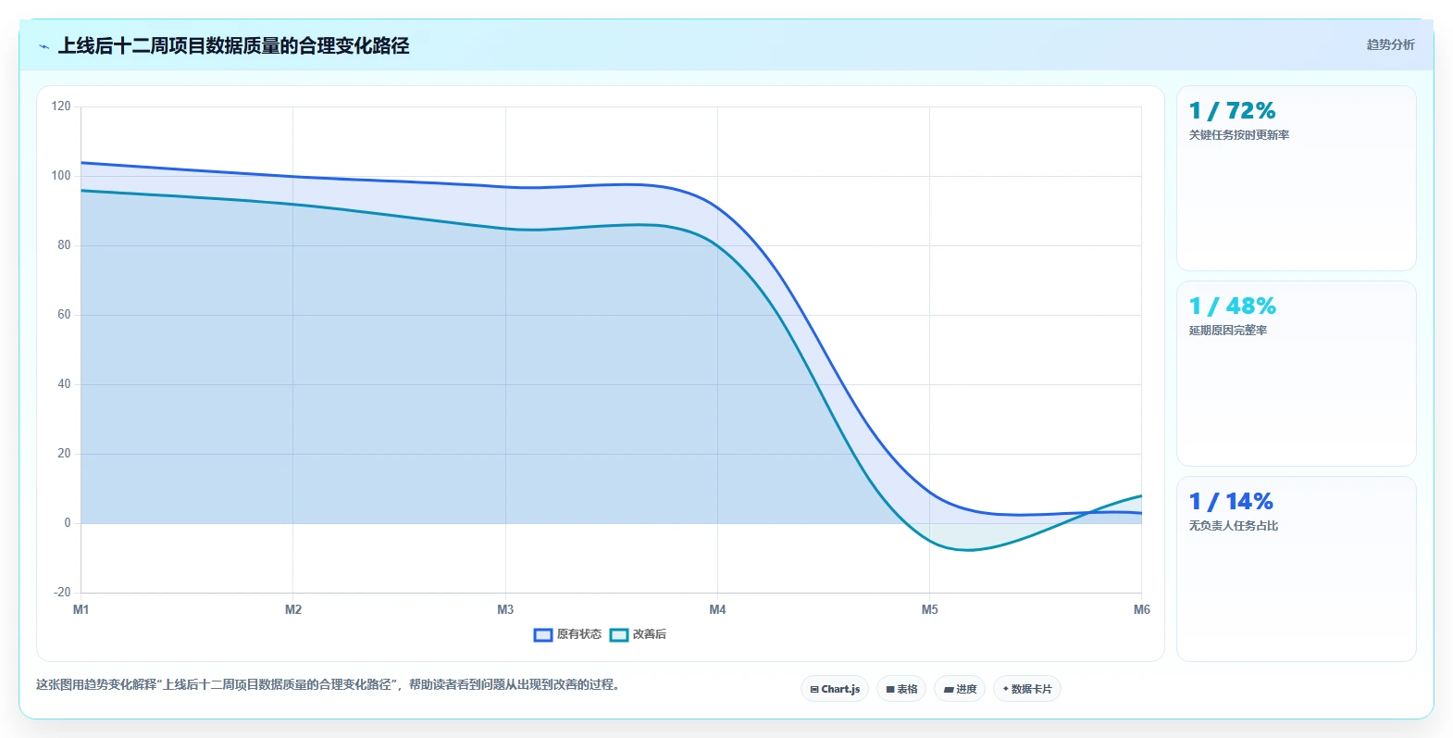
Task: Click the 60 y-axis value
Action: (64, 315)
